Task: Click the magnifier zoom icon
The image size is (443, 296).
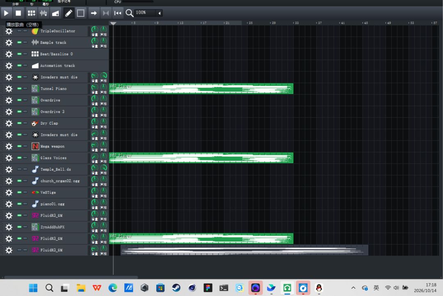Action: tap(129, 13)
